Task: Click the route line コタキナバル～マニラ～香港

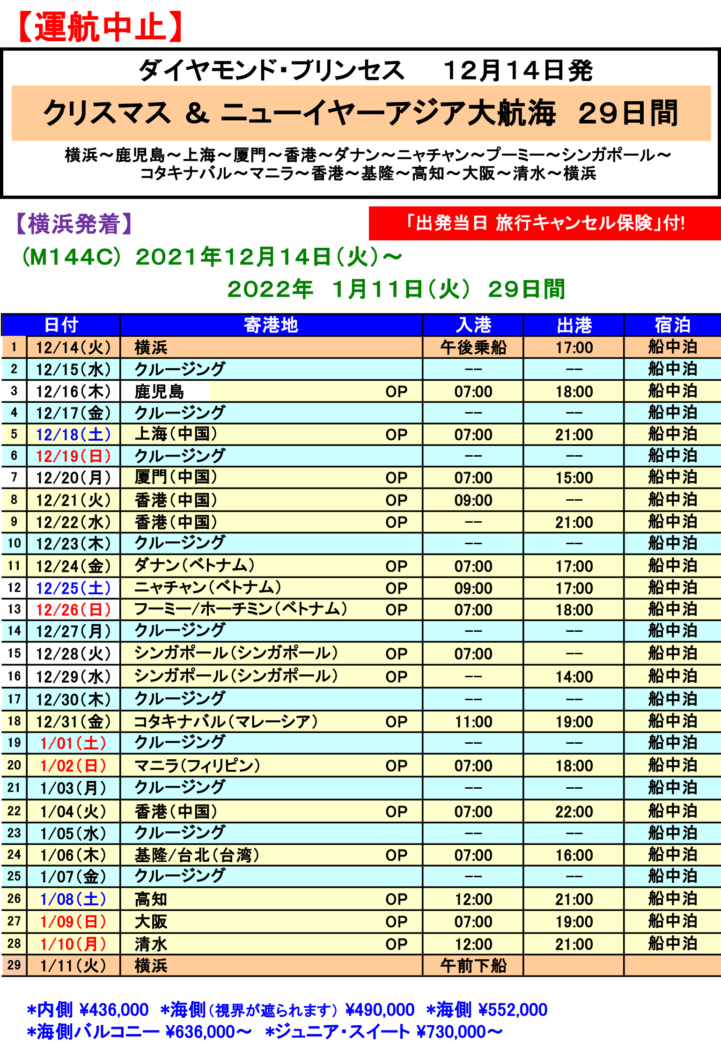Action: point(368,173)
